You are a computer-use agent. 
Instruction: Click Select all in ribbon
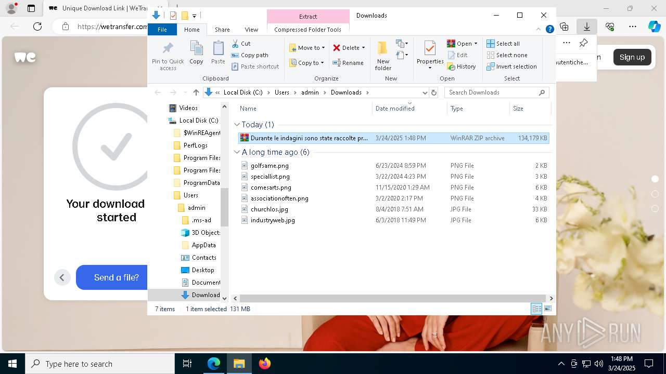503,44
